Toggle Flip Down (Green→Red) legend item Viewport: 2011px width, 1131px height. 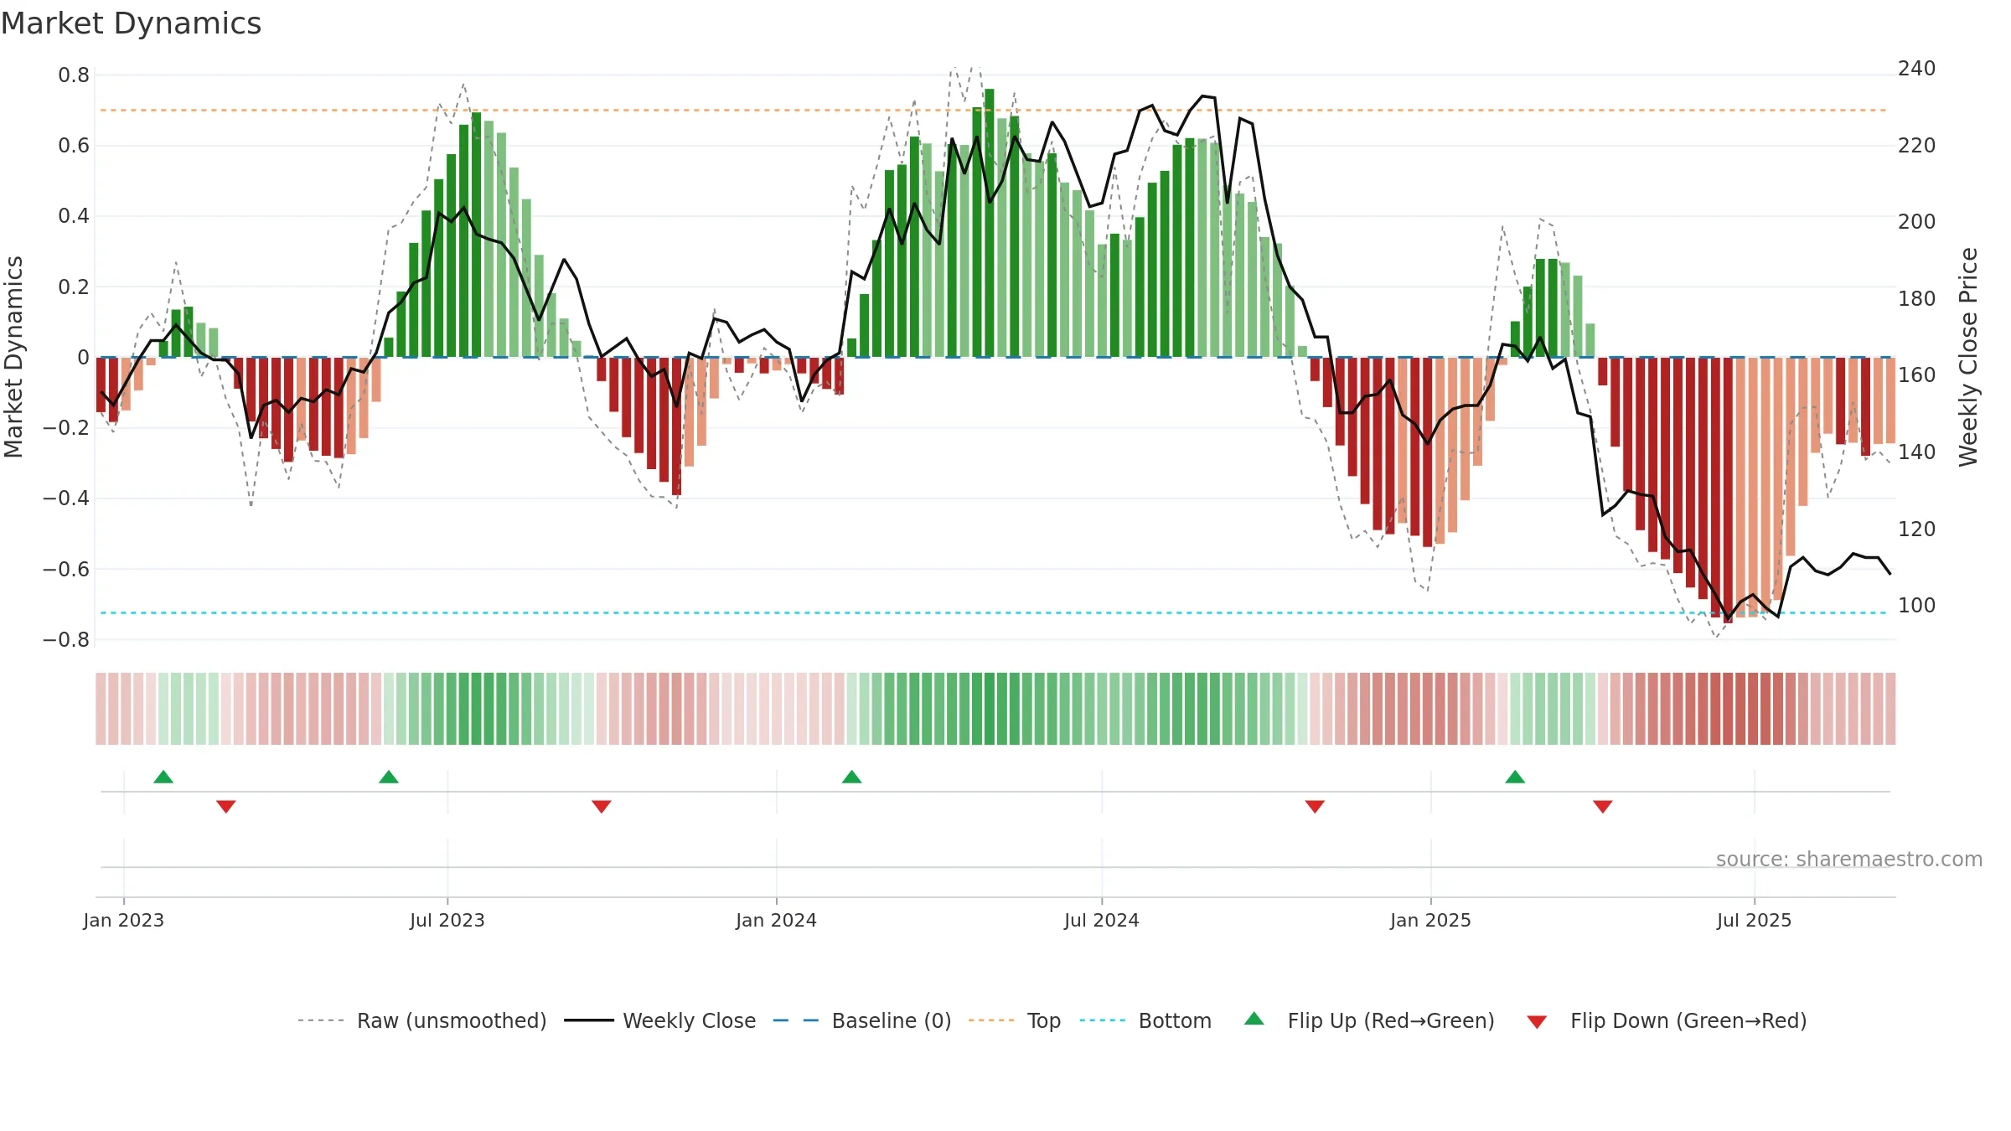click(1667, 1020)
